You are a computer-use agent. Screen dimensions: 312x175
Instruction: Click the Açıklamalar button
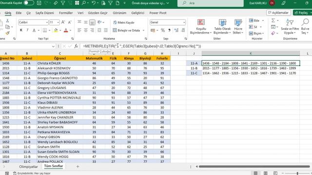(278, 13)
